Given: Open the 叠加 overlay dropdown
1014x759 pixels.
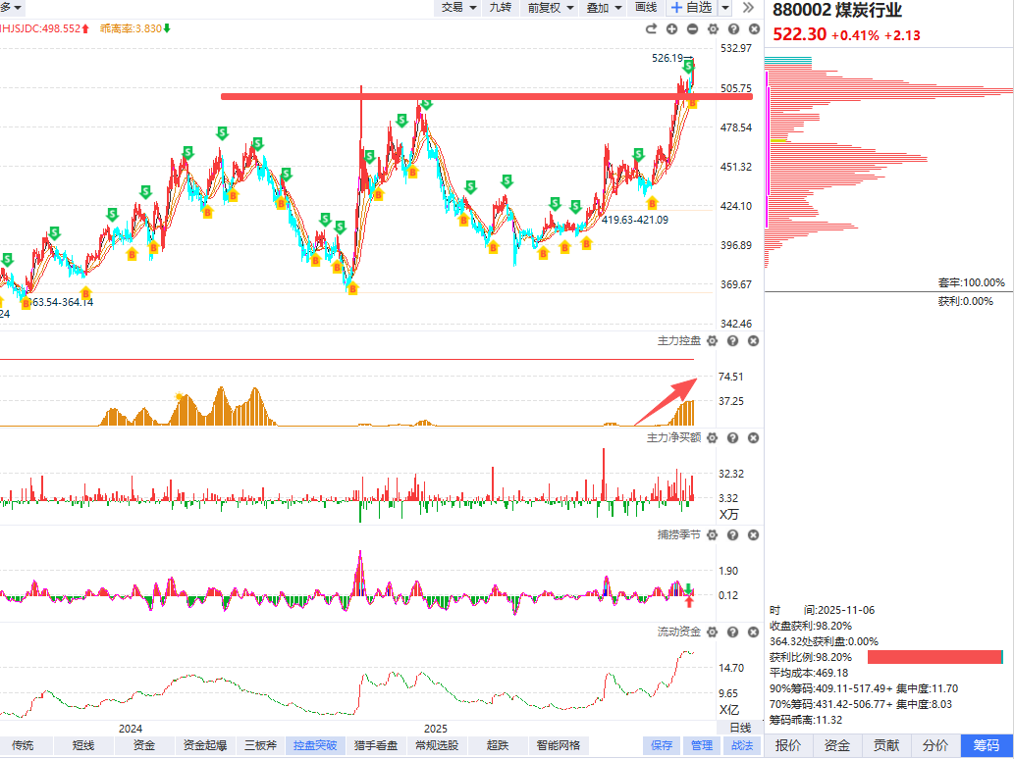Looking at the screenshot, I should [604, 8].
